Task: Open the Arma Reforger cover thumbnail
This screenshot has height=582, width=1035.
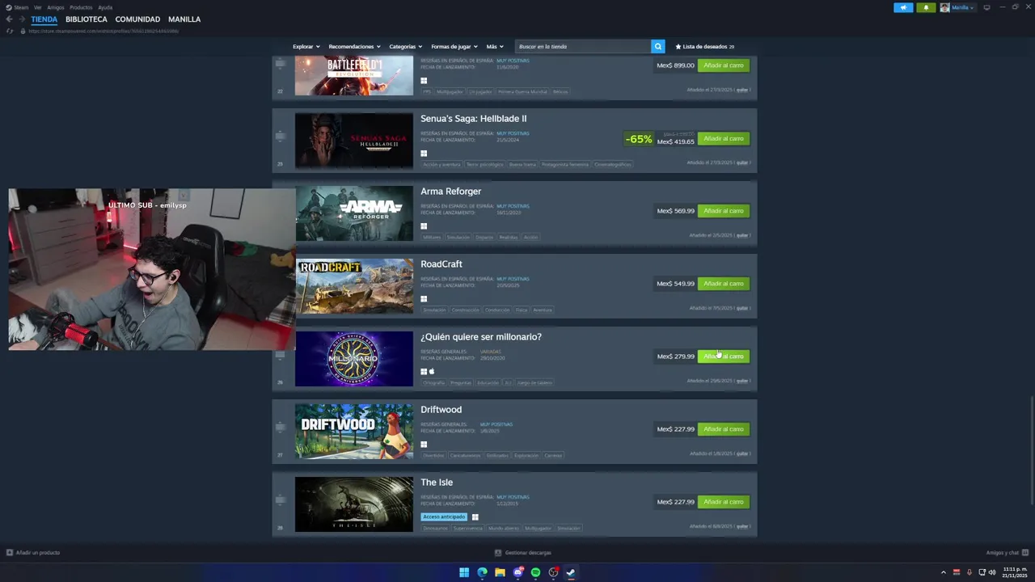Action: coord(354,213)
